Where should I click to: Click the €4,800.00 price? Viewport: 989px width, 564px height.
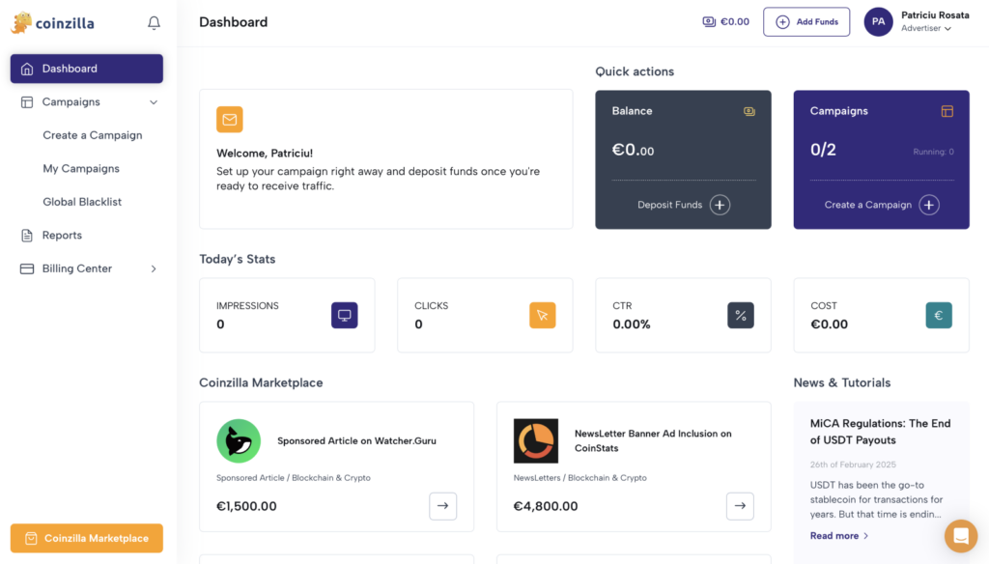point(546,506)
